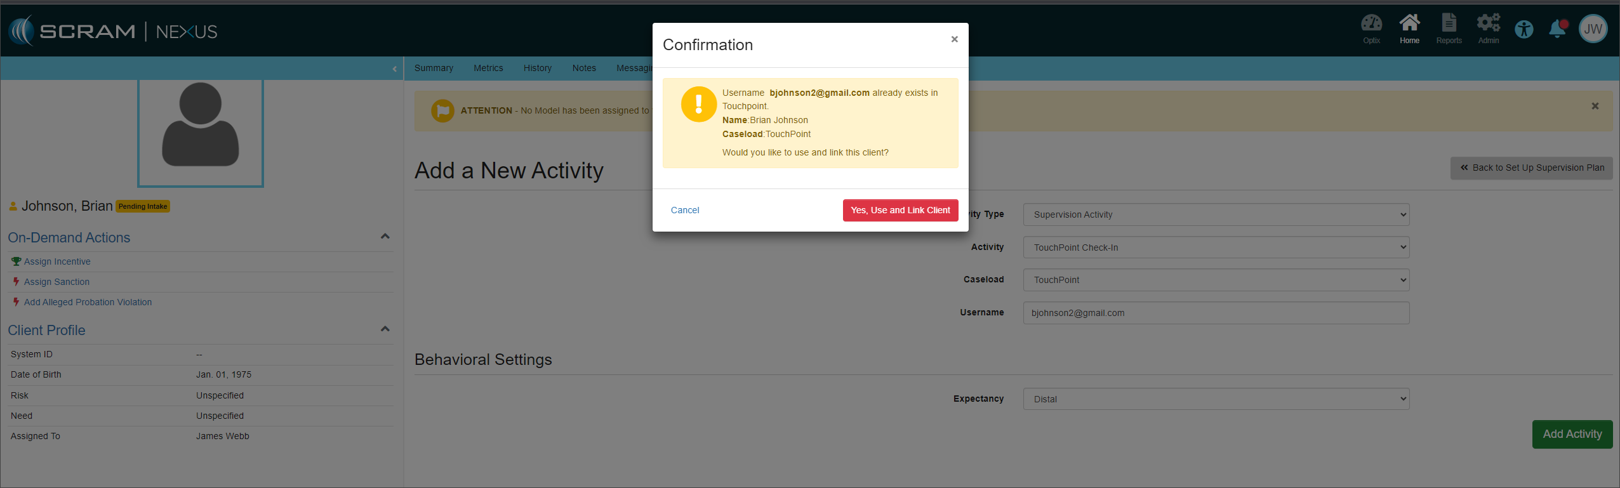Click the Home icon in header
The height and width of the screenshot is (488, 1620).
click(1409, 29)
